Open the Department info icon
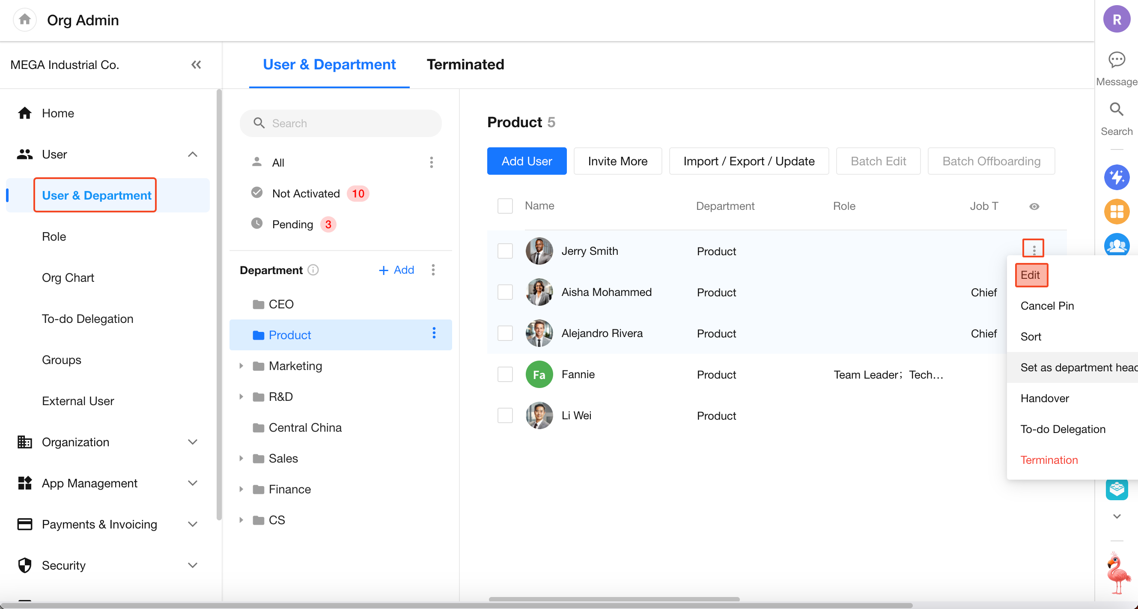The height and width of the screenshot is (609, 1138). pyautogui.click(x=313, y=269)
